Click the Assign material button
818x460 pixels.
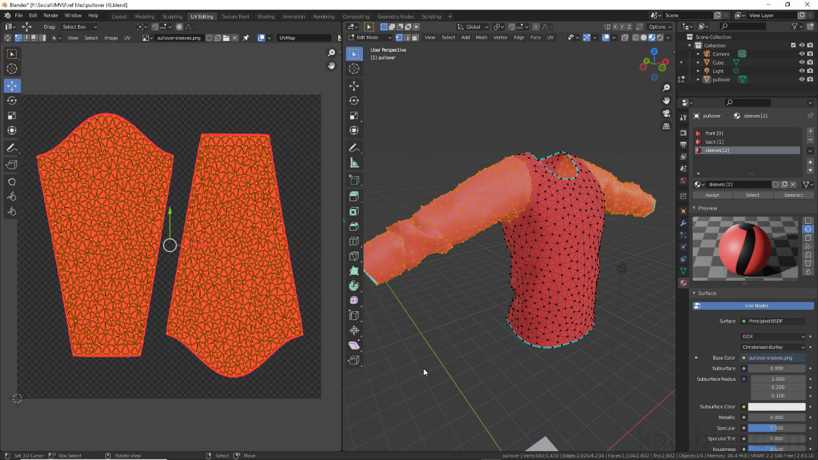coord(712,195)
